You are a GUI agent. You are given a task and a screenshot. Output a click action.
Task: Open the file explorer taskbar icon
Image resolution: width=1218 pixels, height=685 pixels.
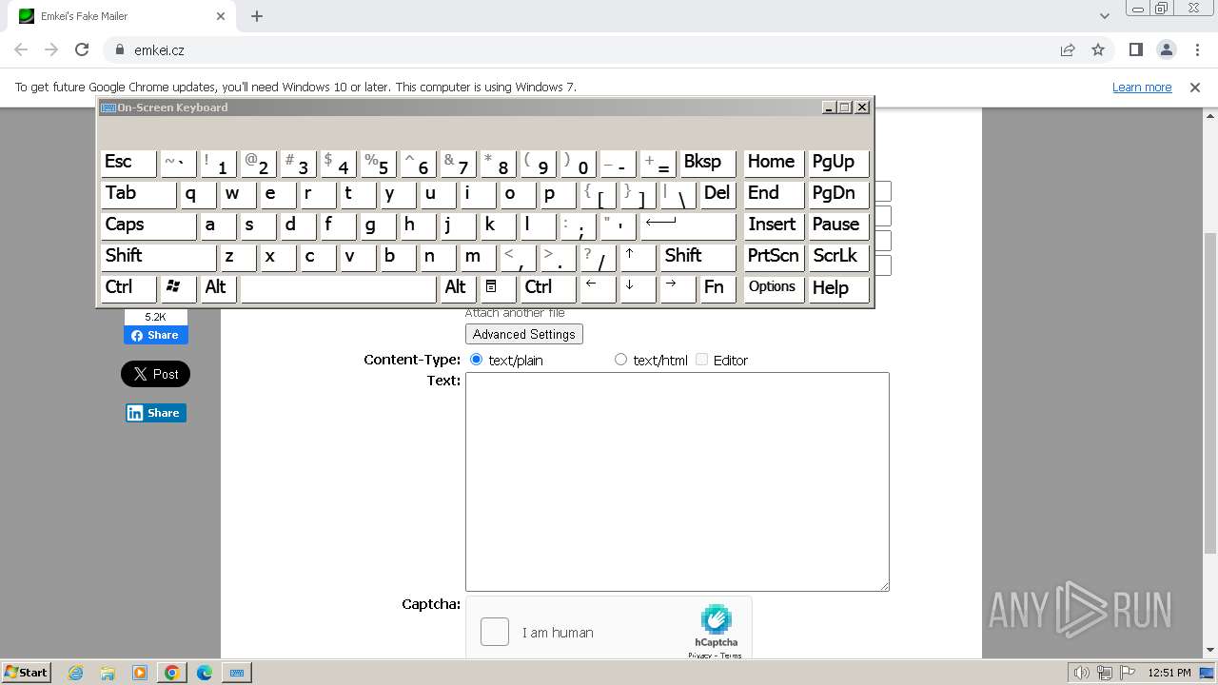click(108, 673)
